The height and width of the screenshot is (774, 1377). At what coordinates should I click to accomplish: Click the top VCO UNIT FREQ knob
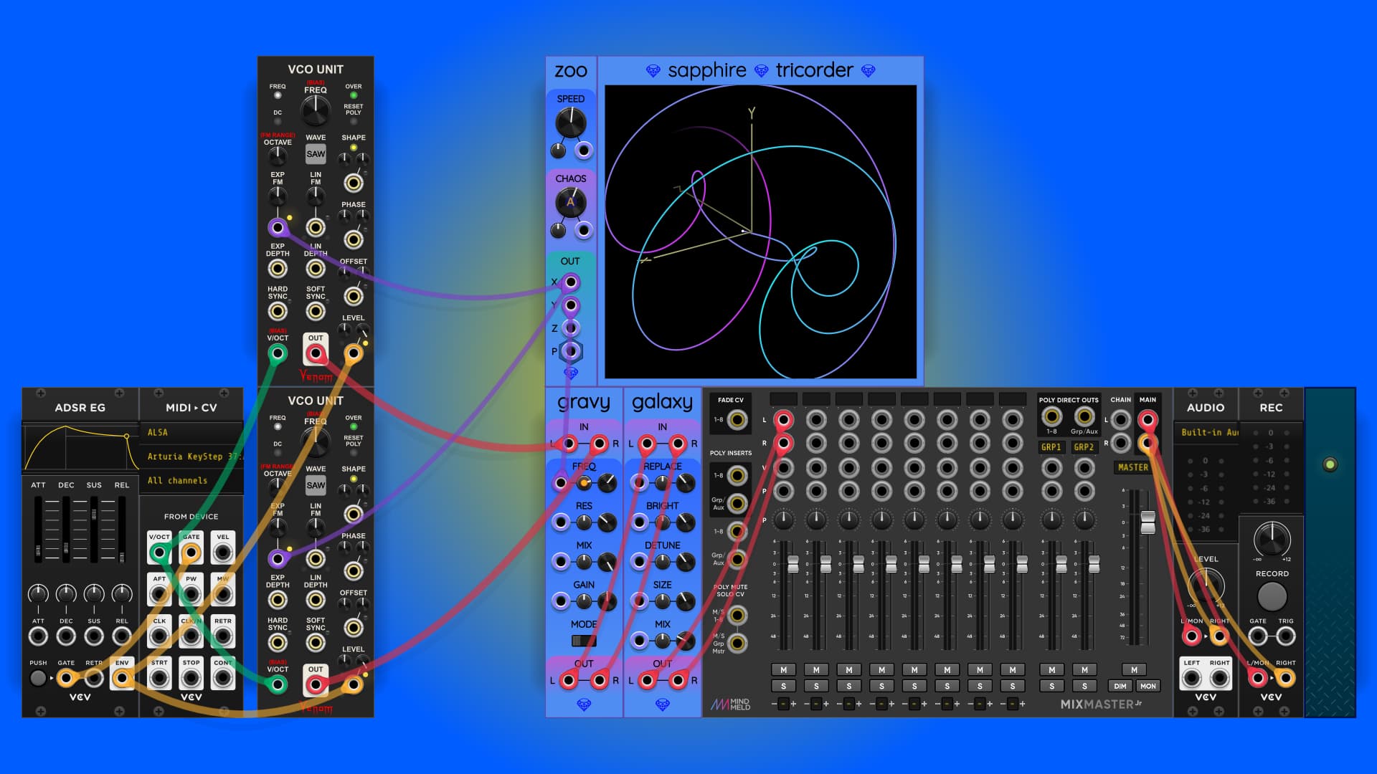pos(315,110)
